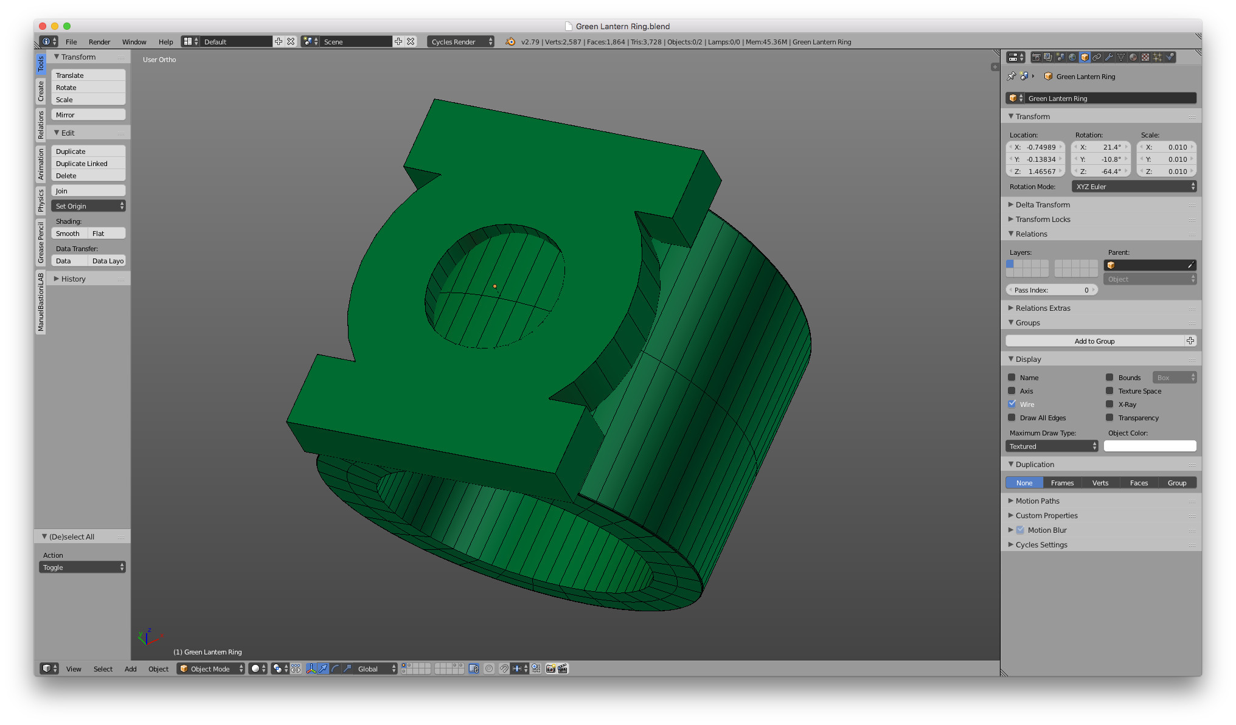
Task: Select Faces duplication option
Action: [1139, 482]
